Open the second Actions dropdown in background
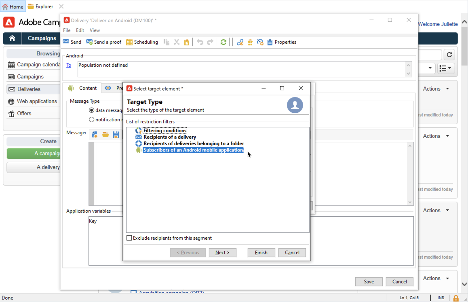 [436, 136]
